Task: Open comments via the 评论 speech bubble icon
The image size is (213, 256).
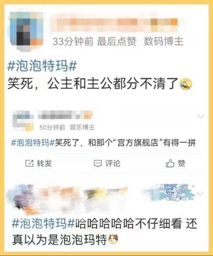Action: 98,163
